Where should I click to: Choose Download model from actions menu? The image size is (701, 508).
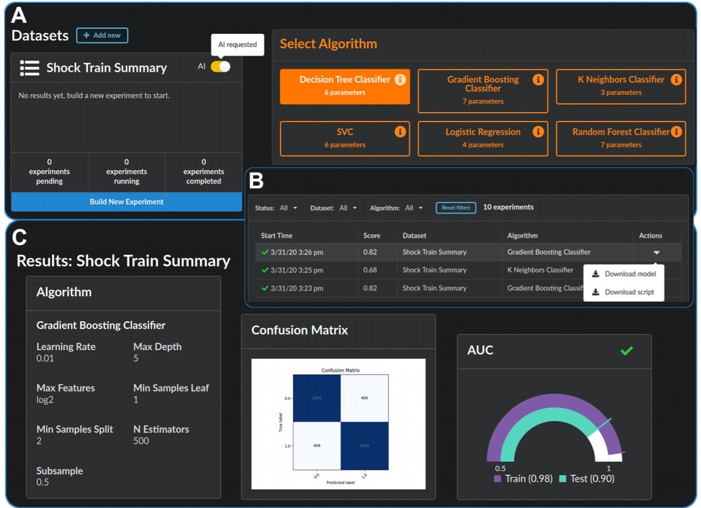623,274
